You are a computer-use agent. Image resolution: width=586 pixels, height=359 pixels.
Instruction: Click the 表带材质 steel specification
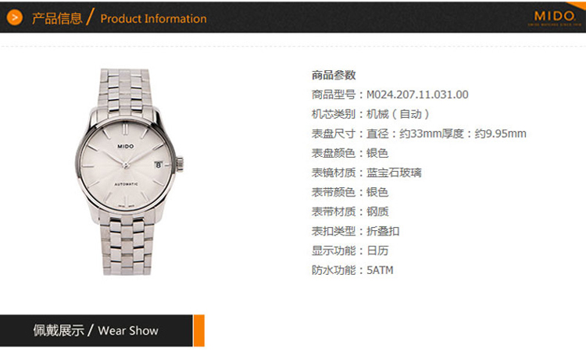[350, 211]
